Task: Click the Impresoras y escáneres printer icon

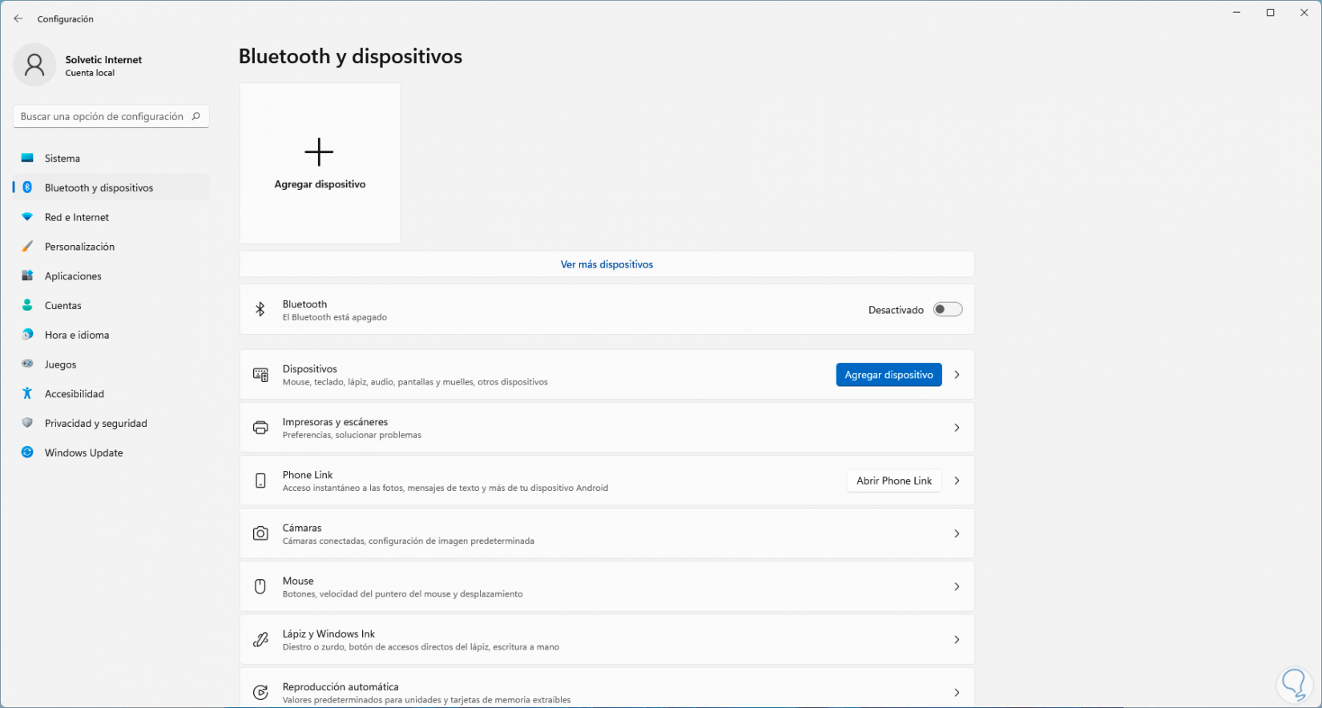Action: click(x=260, y=428)
